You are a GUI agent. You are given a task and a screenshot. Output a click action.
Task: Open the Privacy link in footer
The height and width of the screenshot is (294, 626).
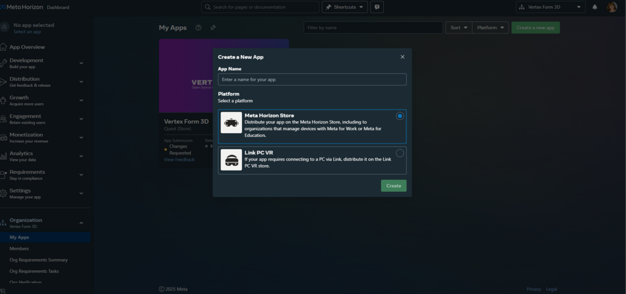(533, 289)
